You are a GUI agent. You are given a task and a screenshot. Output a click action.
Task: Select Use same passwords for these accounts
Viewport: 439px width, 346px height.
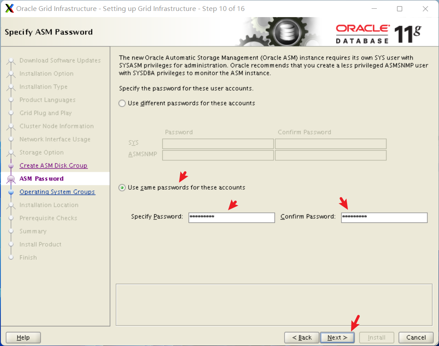tap(122, 187)
